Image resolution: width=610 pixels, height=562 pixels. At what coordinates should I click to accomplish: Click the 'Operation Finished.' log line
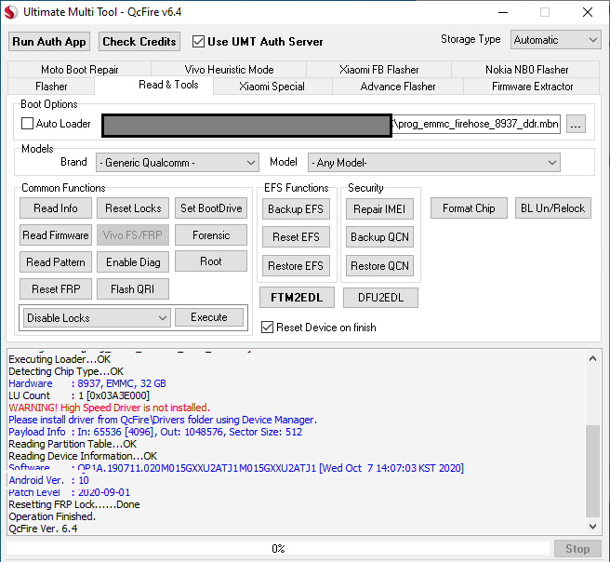click(52, 516)
